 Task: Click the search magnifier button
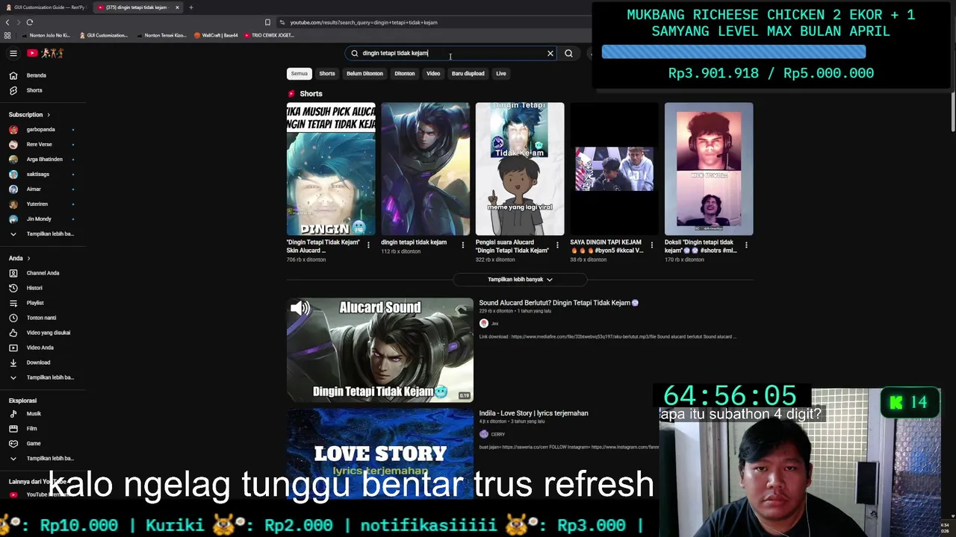(568, 53)
